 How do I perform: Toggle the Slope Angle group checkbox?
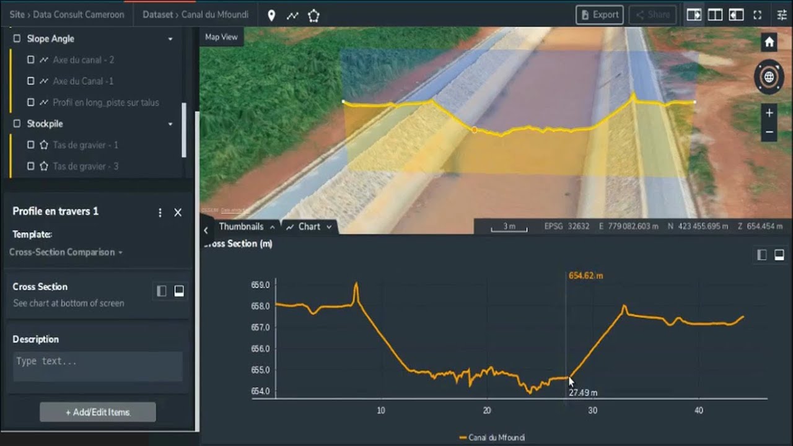17,38
